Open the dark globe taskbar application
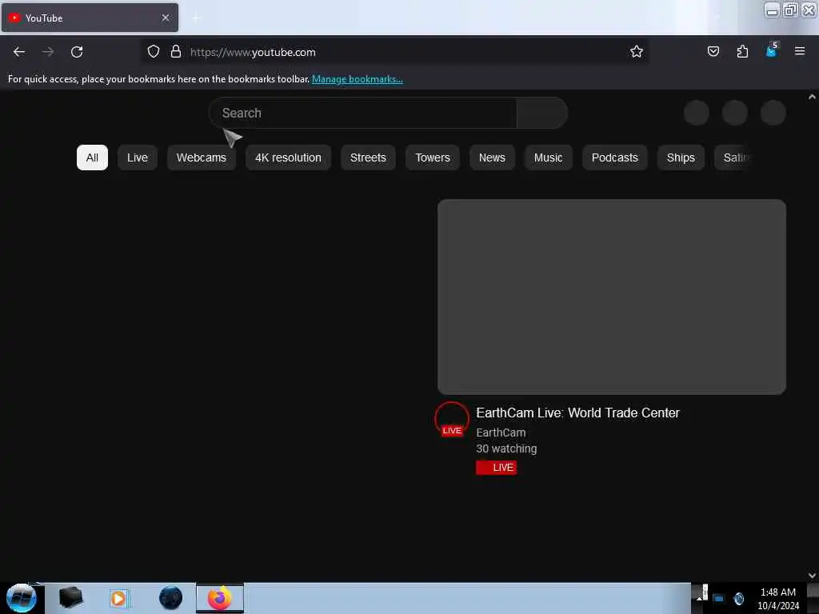This screenshot has width=819, height=614. pyautogui.click(x=171, y=598)
